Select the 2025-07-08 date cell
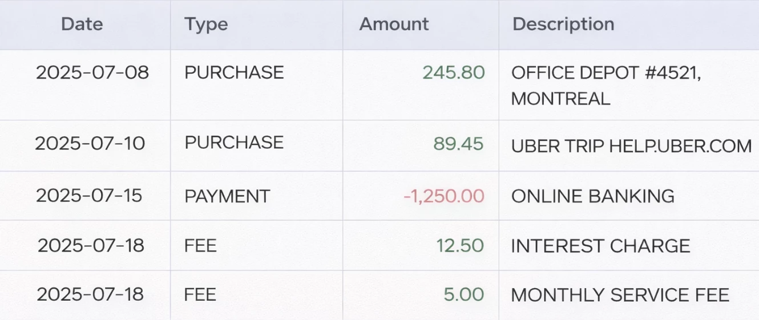Screen dimensions: 759x320 [92, 72]
